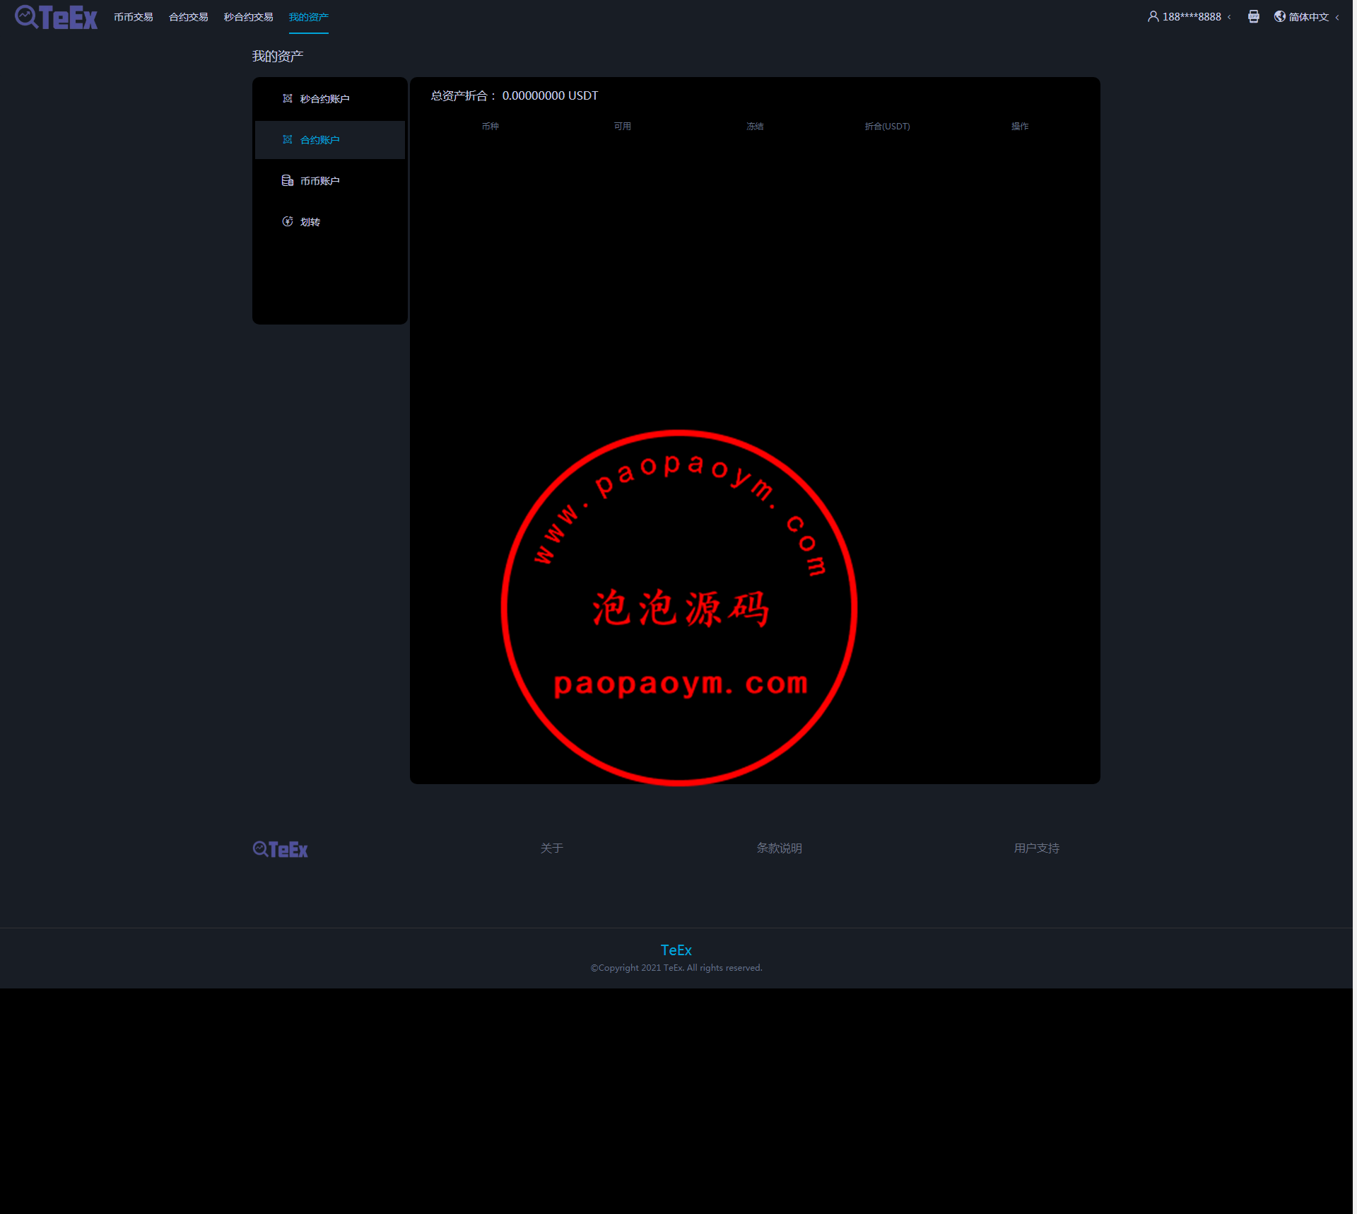The width and height of the screenshot is (1357, 1214).
Task: Open the 合约交易 nav tab
Action: coord(189,17)
